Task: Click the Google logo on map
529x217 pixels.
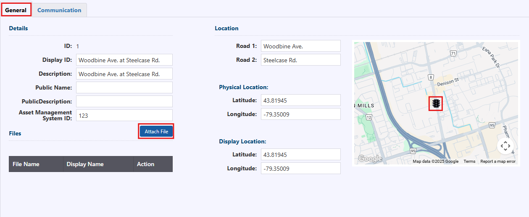Action: pos(370,159)
